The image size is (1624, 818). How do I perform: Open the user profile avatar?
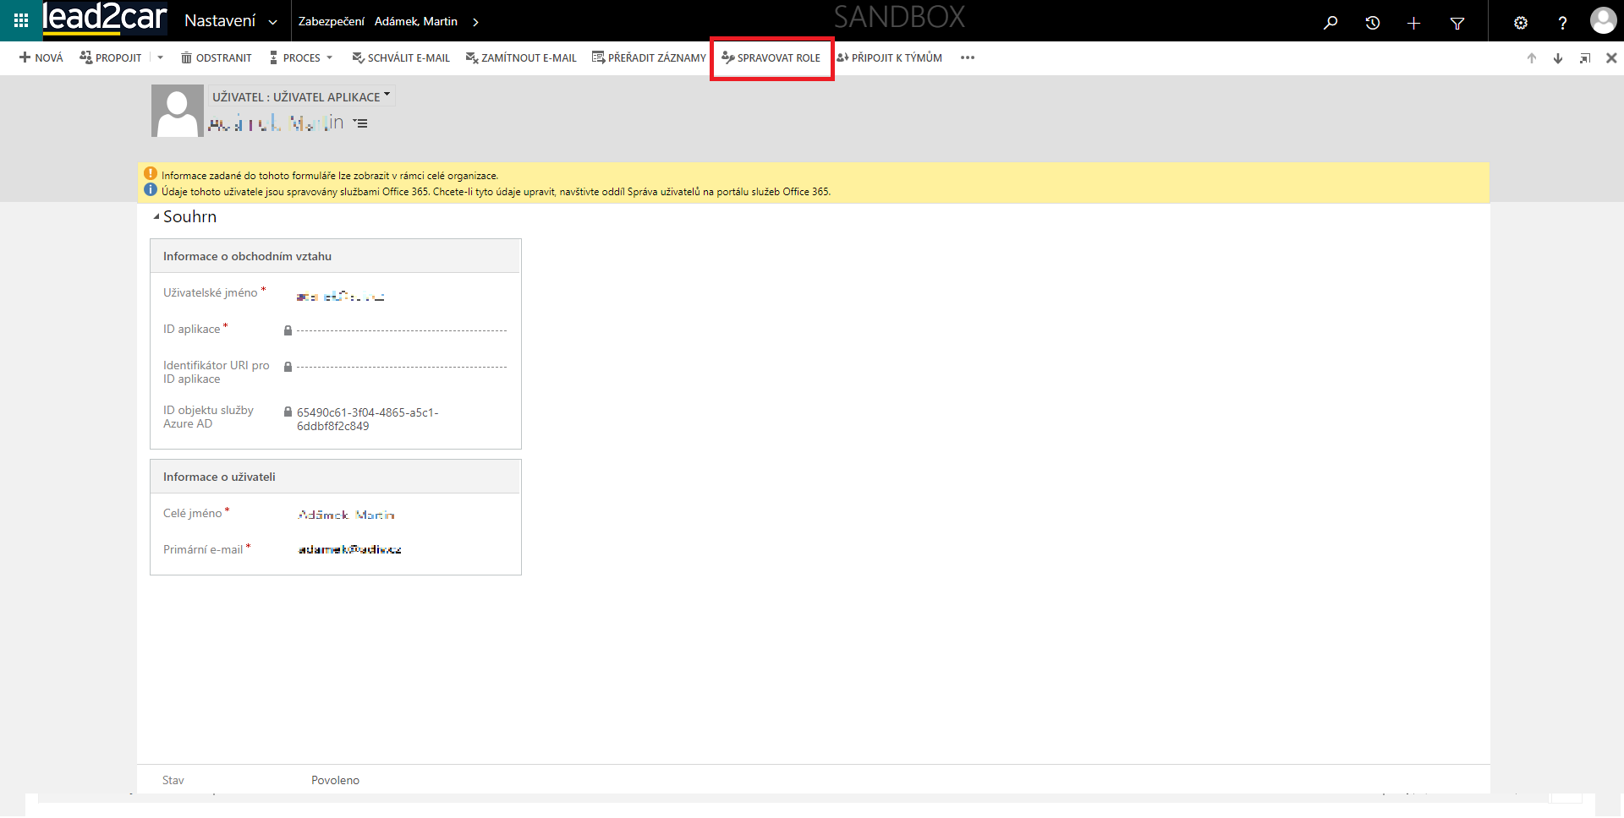[x=1602, y=21]
